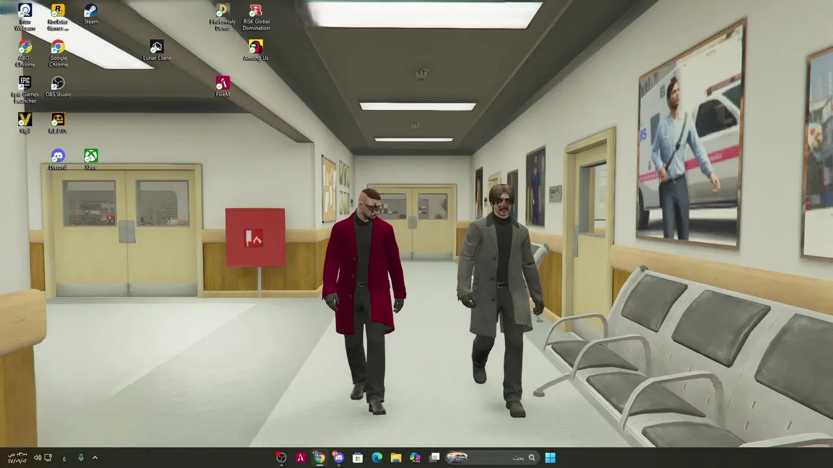Open the RISK Global Domination shortcut
833x468 pixels.
[x=256, y=17]
